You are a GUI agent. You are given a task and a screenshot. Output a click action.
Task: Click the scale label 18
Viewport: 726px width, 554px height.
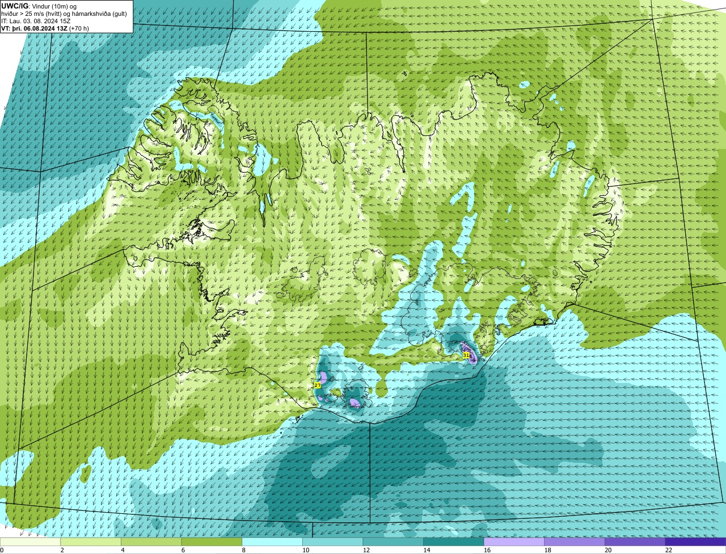(x=548, y=550)
